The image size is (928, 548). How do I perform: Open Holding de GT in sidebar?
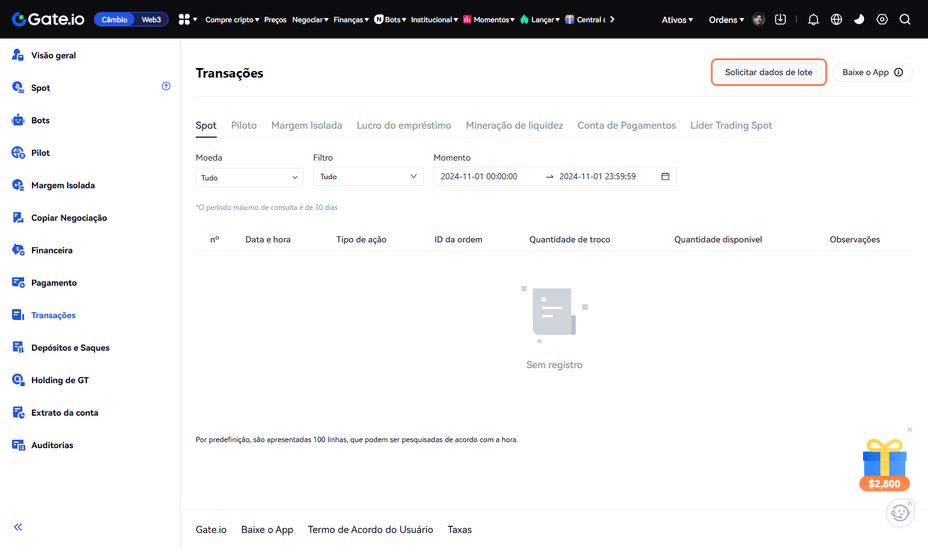point(60,380)
